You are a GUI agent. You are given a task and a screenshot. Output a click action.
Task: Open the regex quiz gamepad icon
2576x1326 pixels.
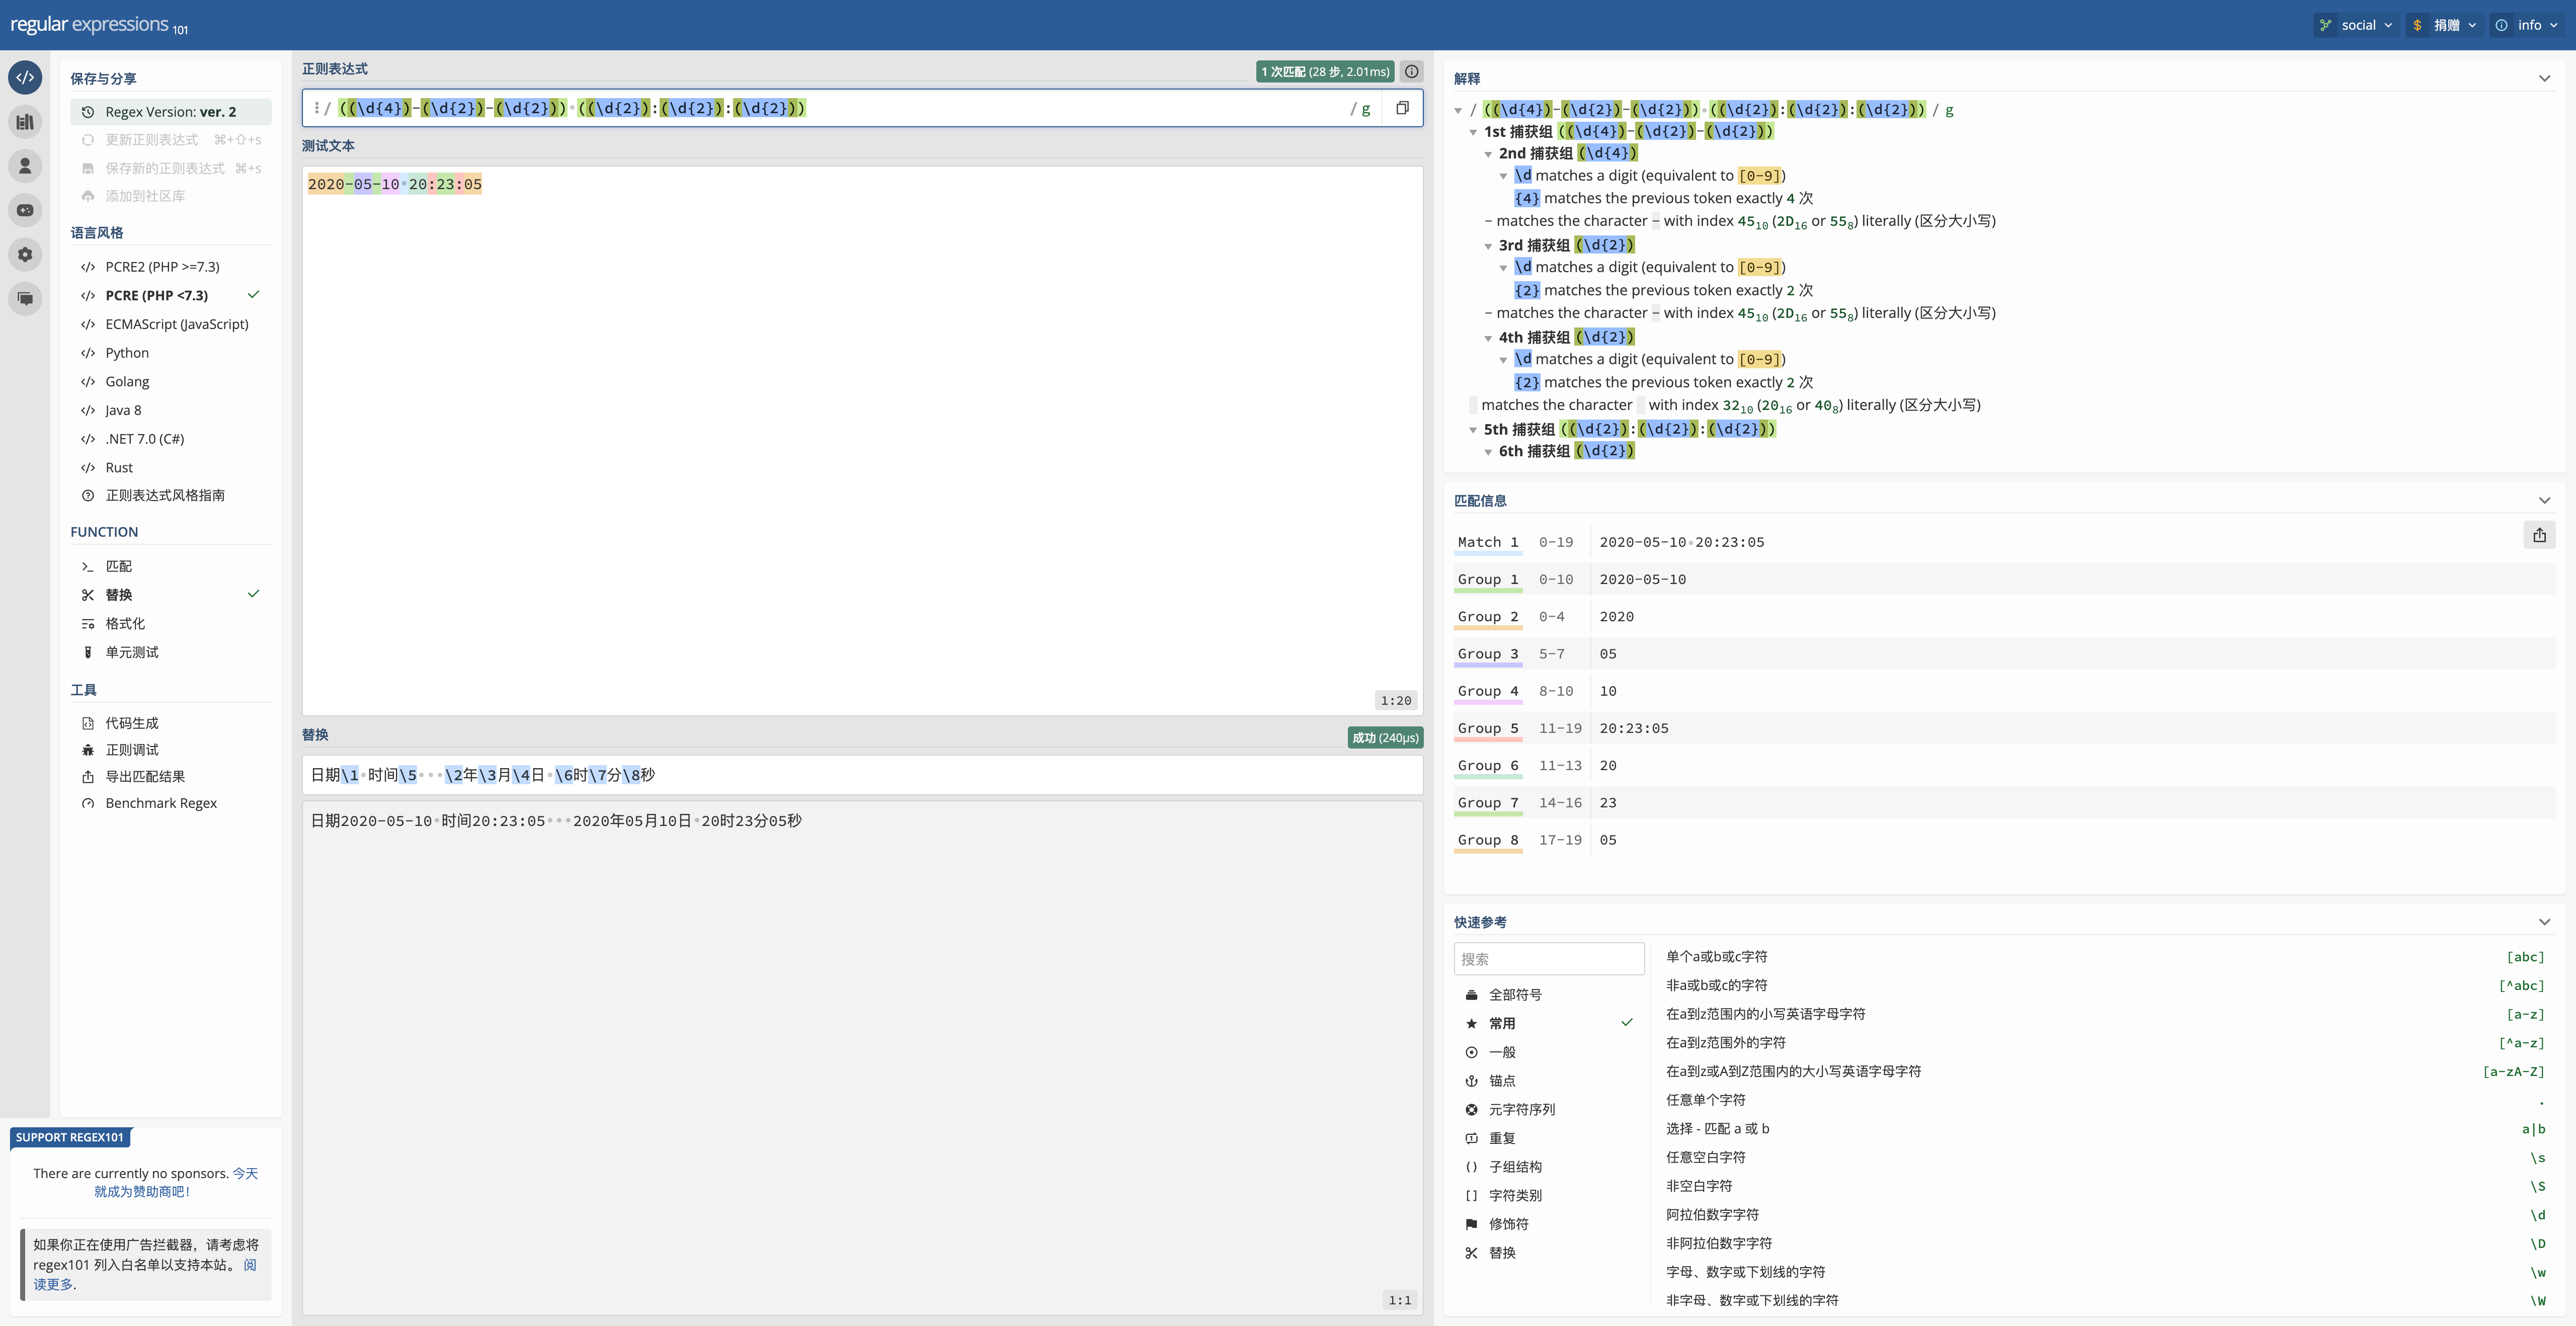[25, 210]
